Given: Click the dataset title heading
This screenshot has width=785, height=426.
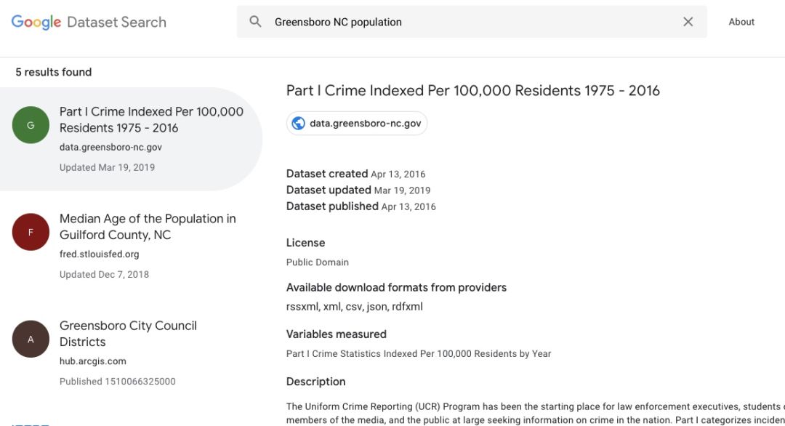Looking at the screenshot, I should [472, 91].
